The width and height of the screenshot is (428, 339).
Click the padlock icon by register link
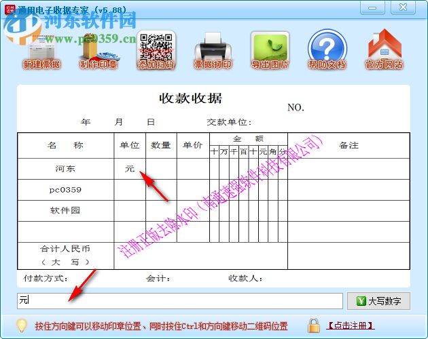(x=314, y=325)
